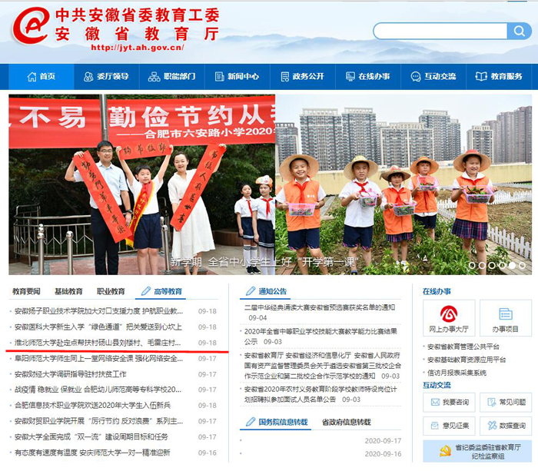Viewport: 538px width, 471px height.
Task: Open the 数据查询 data lookup button
Action: point(505,425)
